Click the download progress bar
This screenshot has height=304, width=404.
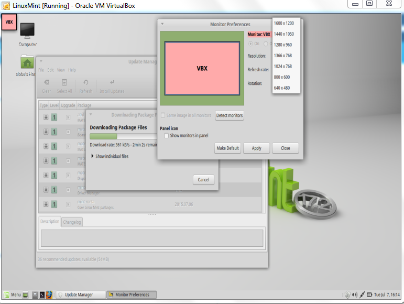click(123, 136)
